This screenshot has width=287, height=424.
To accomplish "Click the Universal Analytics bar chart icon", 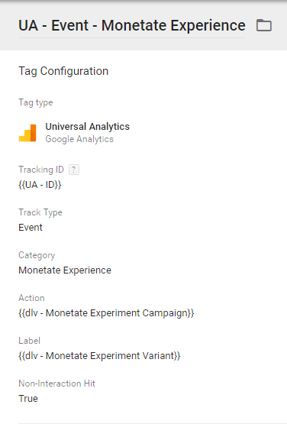I will tap(27, 133).
